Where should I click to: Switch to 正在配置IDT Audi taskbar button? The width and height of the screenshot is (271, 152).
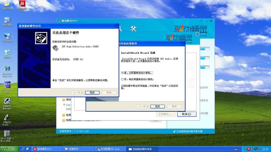click(110, 149)
